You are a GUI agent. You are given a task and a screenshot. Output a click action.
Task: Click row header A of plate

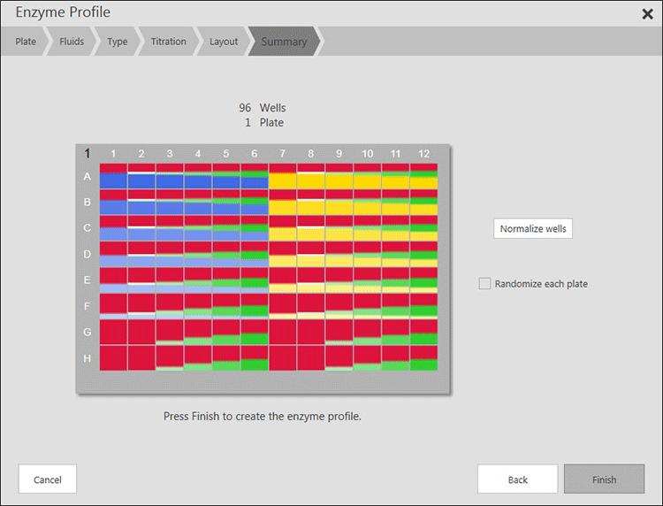[x=88, y=176]
